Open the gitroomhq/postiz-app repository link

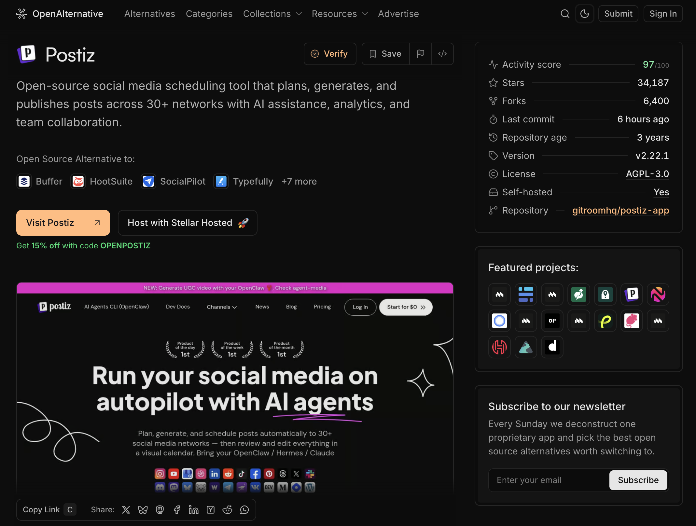point(620,210)
